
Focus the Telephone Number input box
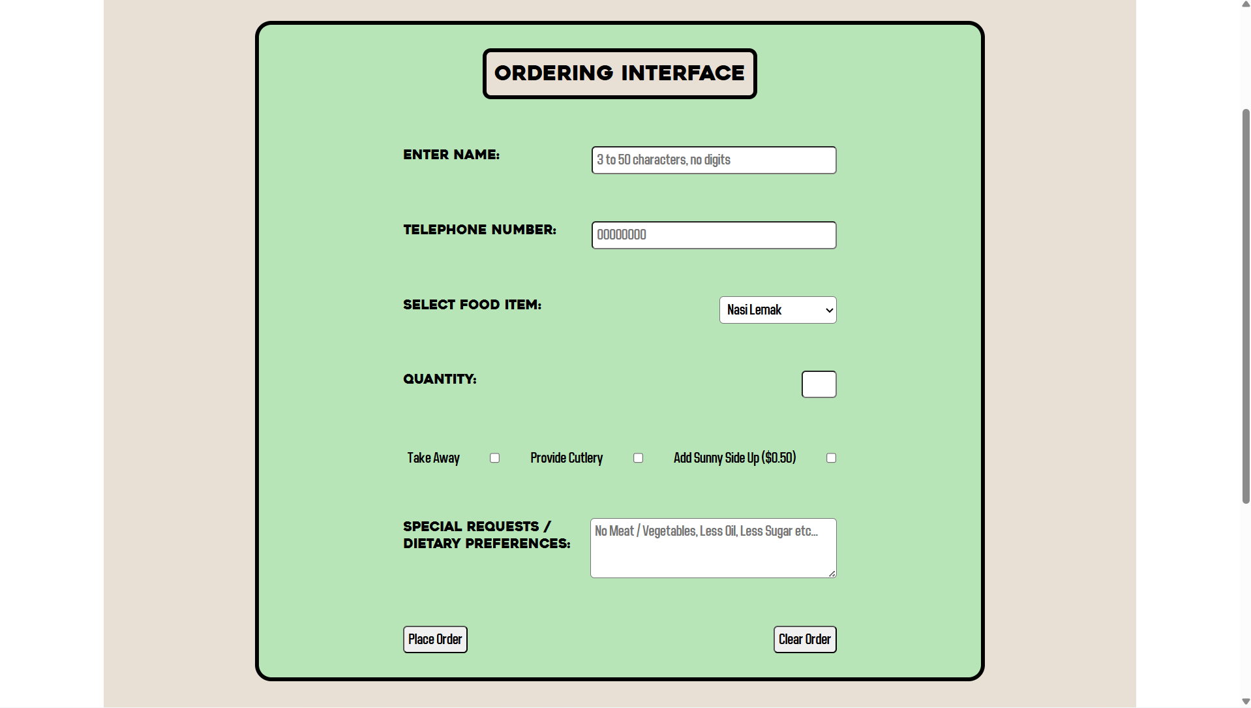coord(714,235)
